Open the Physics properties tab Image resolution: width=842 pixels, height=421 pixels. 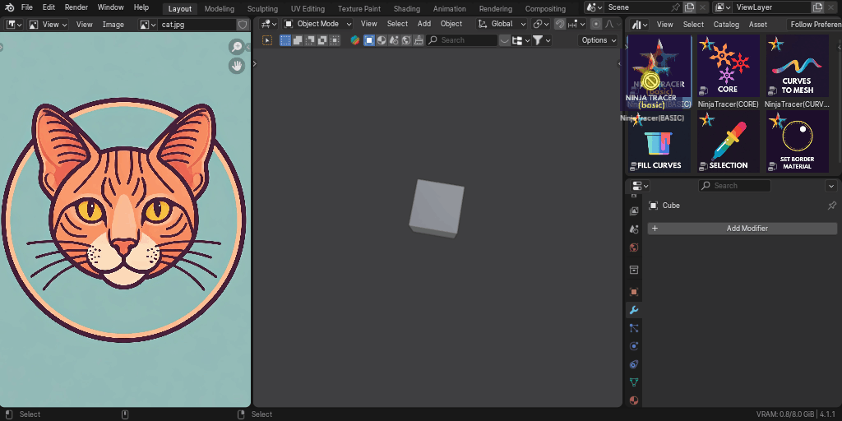point(634,346)
